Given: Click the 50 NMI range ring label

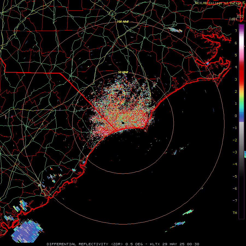Looking at the screenshot, I should coord(123,72).
